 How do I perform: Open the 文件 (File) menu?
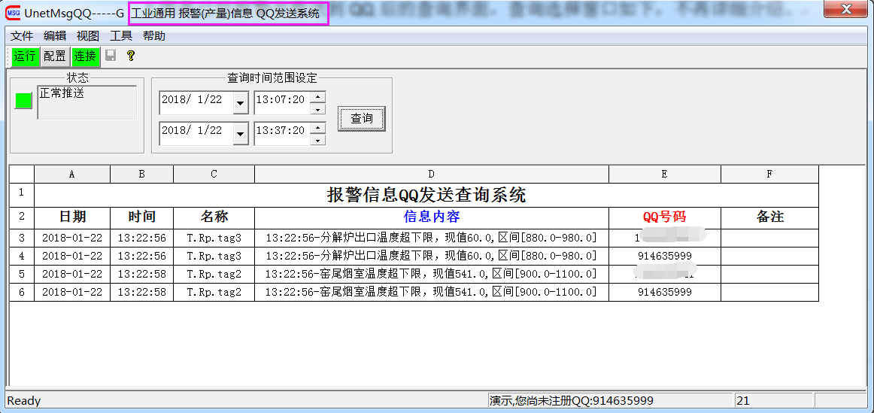22,36
